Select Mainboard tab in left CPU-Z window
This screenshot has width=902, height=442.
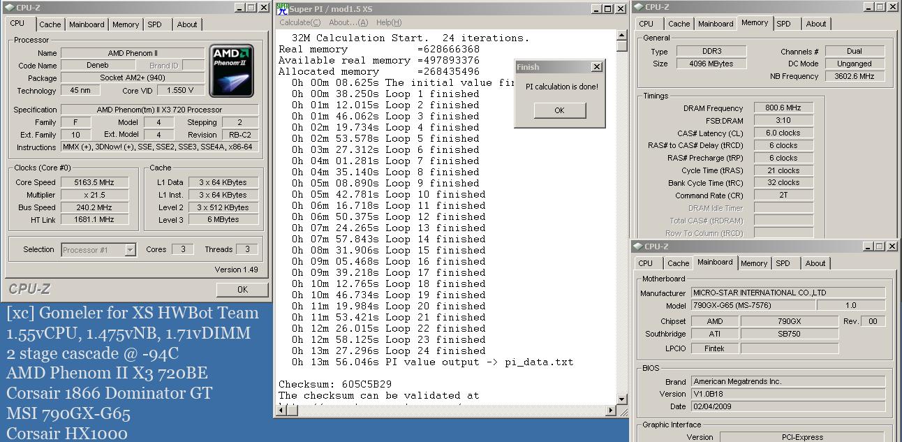tap(87, 24)
